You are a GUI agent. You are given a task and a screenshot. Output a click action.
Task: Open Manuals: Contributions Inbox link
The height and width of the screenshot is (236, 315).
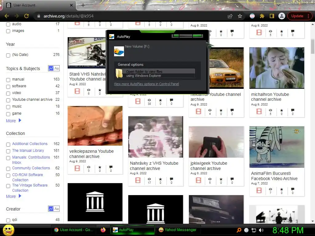coord(31,160)
